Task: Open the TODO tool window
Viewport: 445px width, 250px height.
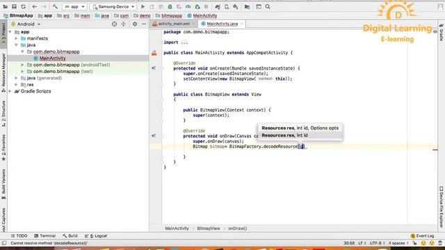Action: (19, 236)
